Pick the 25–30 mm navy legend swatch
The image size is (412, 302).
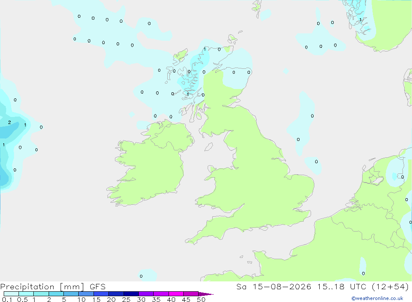(x=131, y=294)
